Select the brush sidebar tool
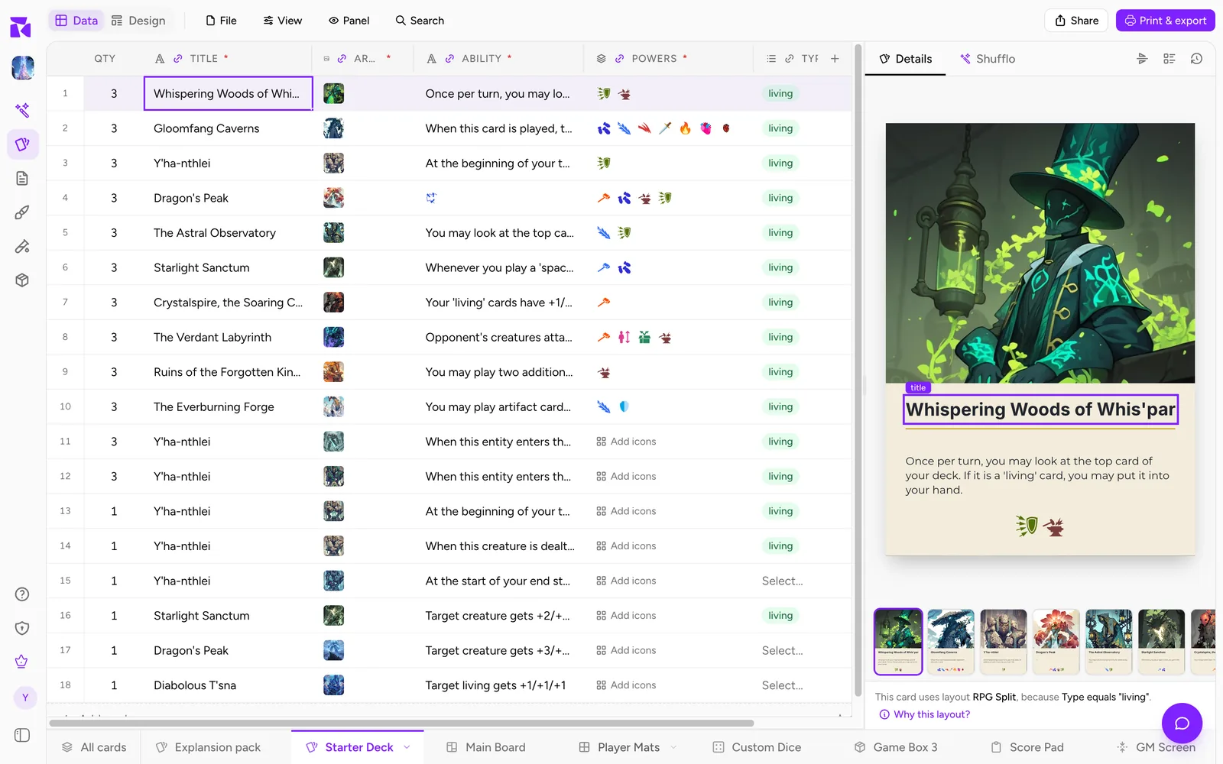 coord(22,212)
